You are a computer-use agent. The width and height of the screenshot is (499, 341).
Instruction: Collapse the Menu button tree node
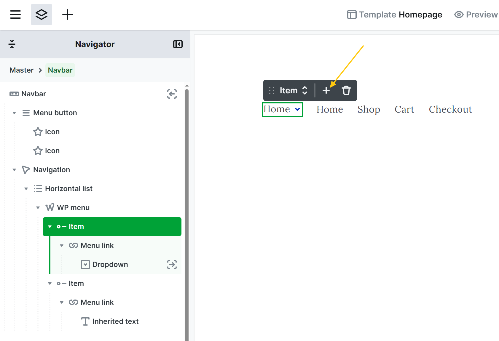click(x=14, y=113)
